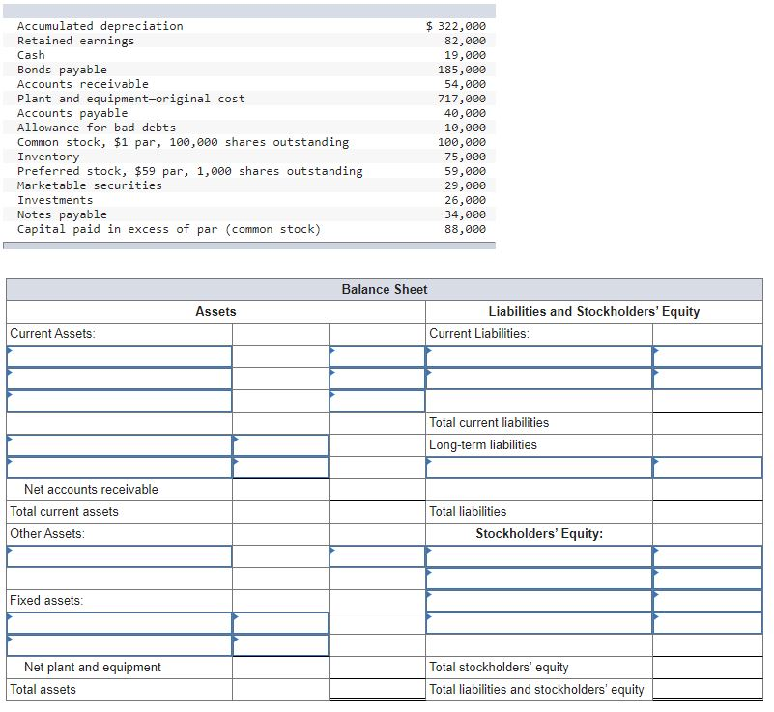774x712 pixels.
Task: Click the first amount field under Fixed assets
Action: pyautogui.click(x=280, y=623)
